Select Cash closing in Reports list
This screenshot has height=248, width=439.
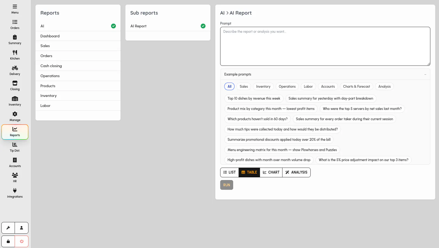click(x=78, y=66)
